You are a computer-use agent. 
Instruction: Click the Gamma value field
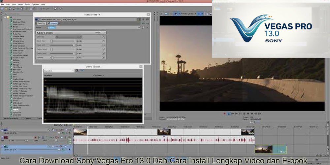tap(88, 58)
